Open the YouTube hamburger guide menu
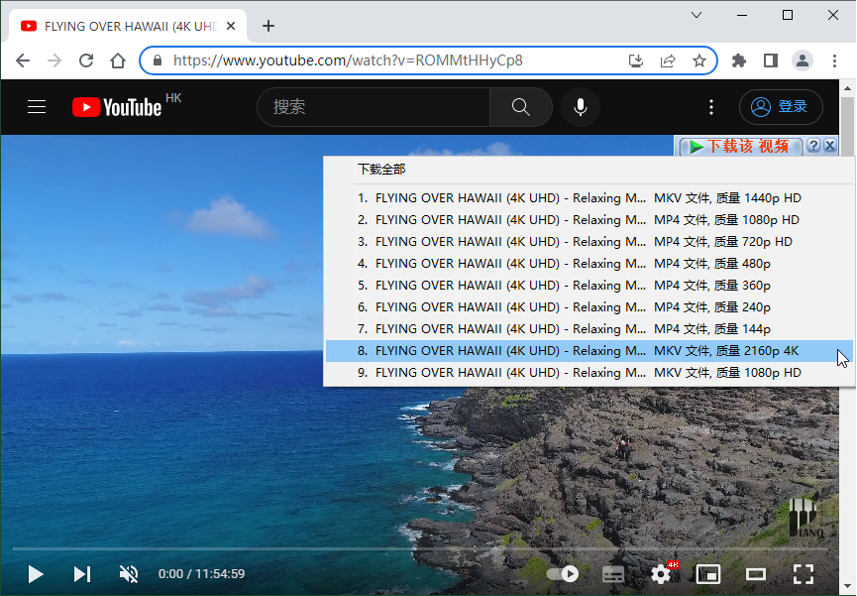This screenshot has height=596, width=857. click(x=37, y=107)
